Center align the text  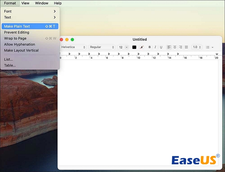tap(175, 47)
